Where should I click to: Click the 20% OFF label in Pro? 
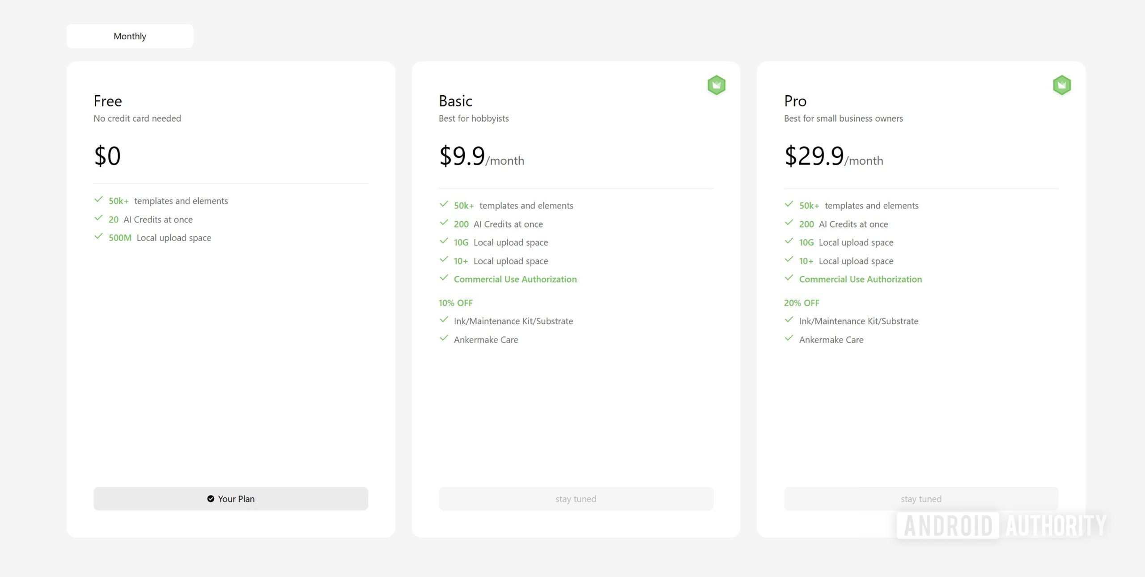click(x=801, y=303)
